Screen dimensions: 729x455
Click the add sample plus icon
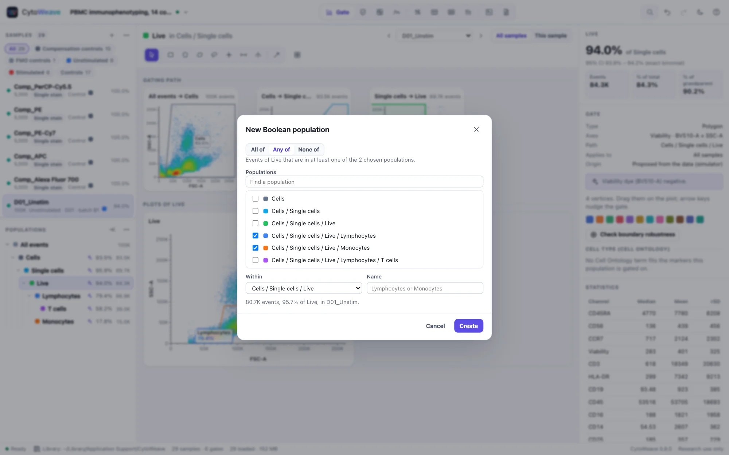[112, 35]
